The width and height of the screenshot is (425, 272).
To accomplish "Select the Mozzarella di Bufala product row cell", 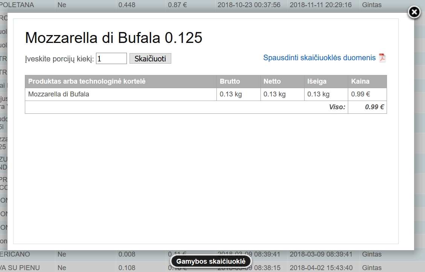I will [x=59, y=94].
